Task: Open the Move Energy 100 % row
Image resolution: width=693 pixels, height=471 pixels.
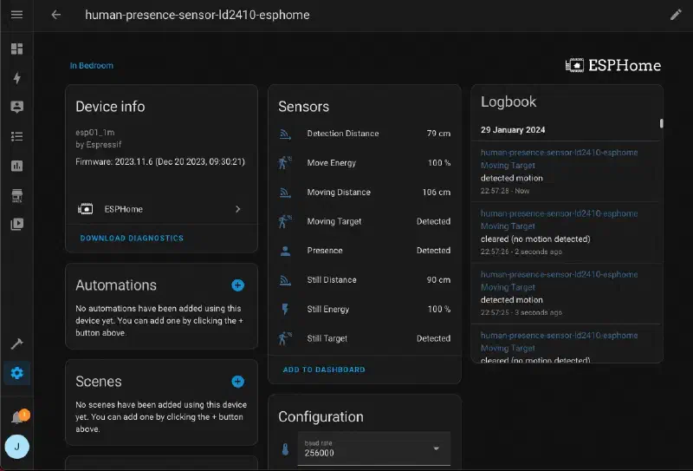Action: pyautogui.click(x=365, y=163)
